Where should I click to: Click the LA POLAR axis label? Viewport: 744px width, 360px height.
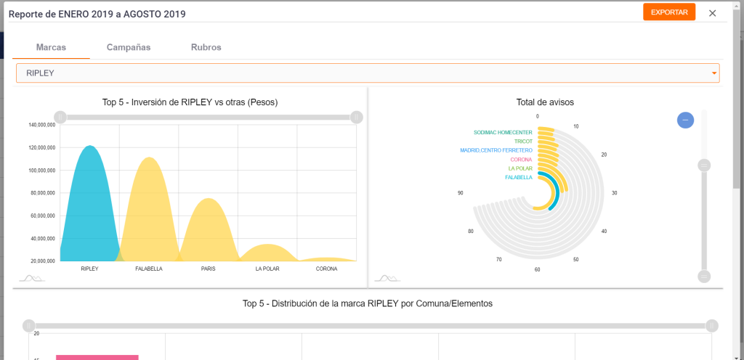click(267, 269)
